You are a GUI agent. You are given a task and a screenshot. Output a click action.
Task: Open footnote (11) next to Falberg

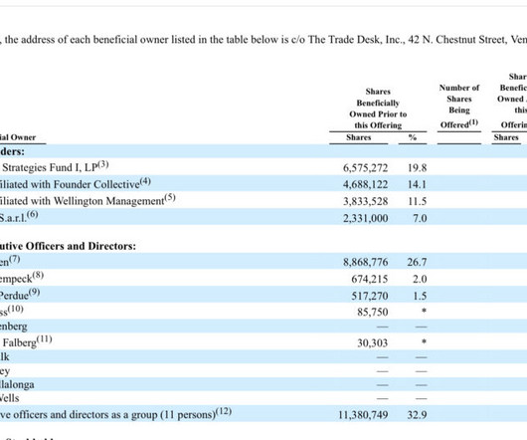pos(44,339)
